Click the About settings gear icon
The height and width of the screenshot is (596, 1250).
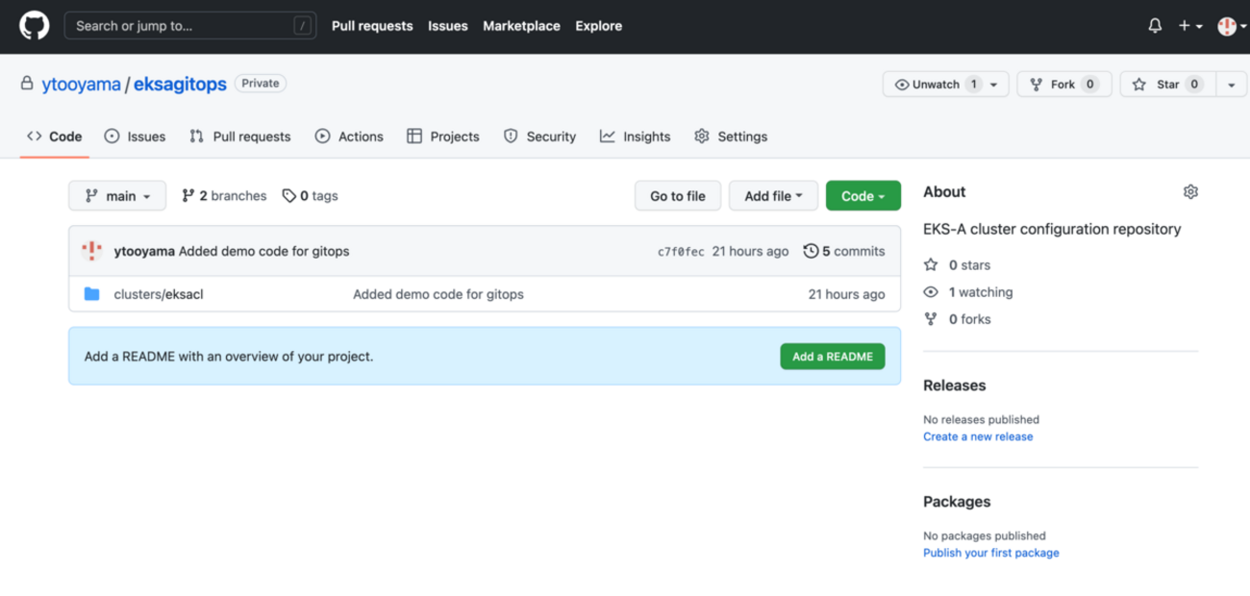click(x=1190, y=192)
